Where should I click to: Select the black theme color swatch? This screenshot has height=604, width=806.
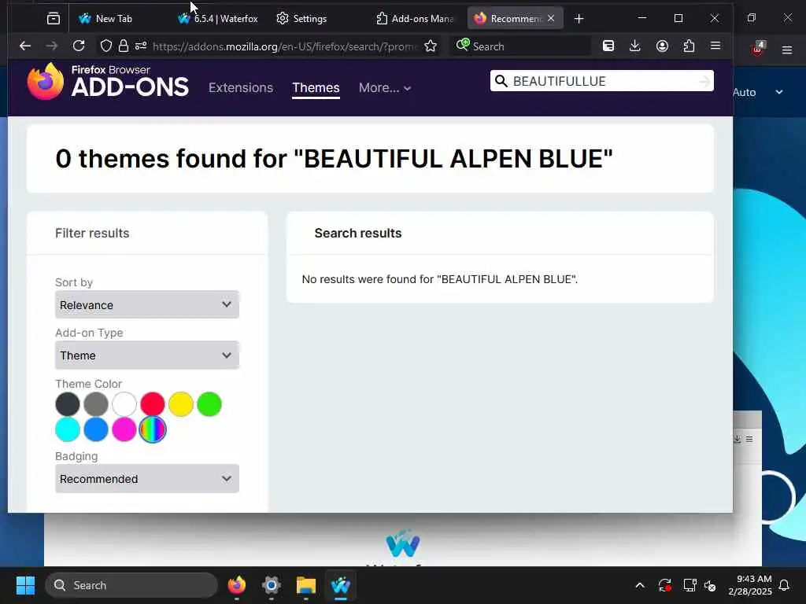pos(68,404)
